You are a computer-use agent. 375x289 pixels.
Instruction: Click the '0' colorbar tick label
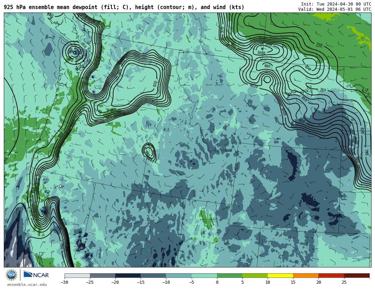[x=217, y=282]
